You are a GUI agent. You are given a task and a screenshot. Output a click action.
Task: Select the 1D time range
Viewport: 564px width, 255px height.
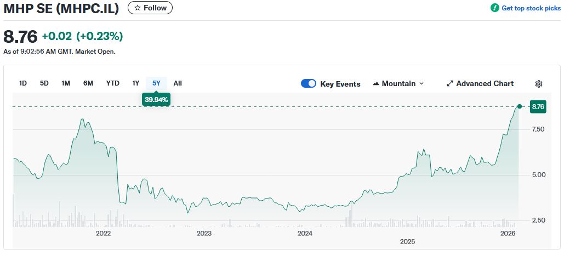point(23,83)
